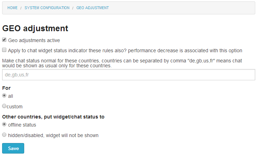The height and width of the screenshot is (156, 257).
Task: Click the "widget will not be shown" label text
Action: (x=72, y=135)
